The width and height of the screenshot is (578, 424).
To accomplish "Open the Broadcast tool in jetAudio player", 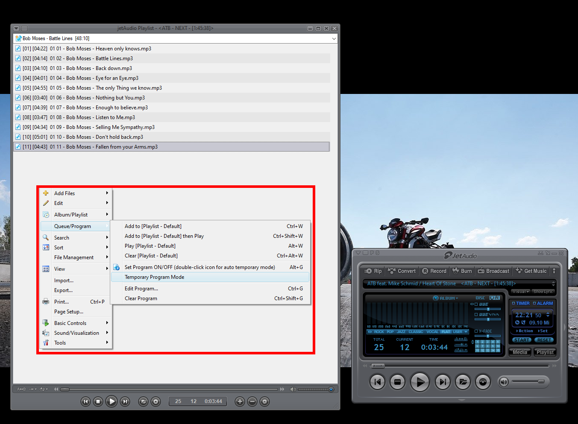I will tap(493, 271).
